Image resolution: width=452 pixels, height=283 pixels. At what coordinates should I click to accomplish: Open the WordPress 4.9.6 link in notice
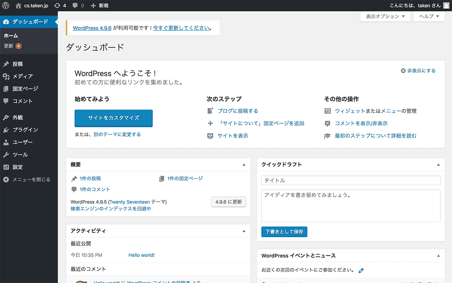[92, 28]
